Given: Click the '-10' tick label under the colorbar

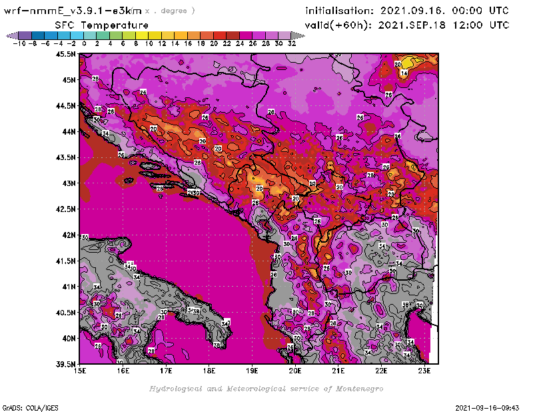Looking at the screenshot, I should click(x=19, y=44).
